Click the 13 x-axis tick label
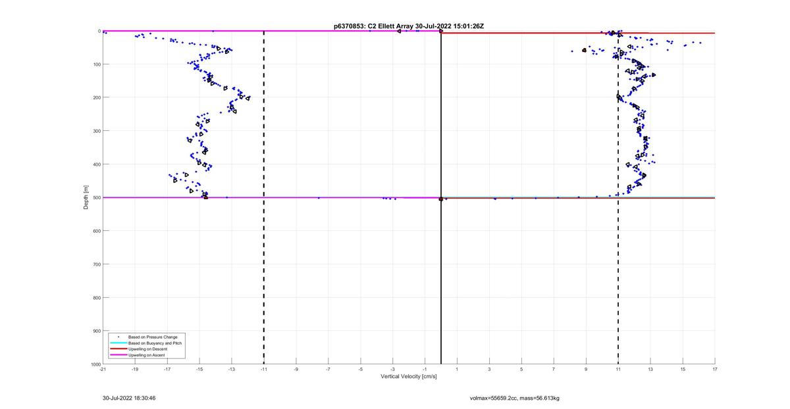This screenshot has width=790, height=409. pos(650,369)
